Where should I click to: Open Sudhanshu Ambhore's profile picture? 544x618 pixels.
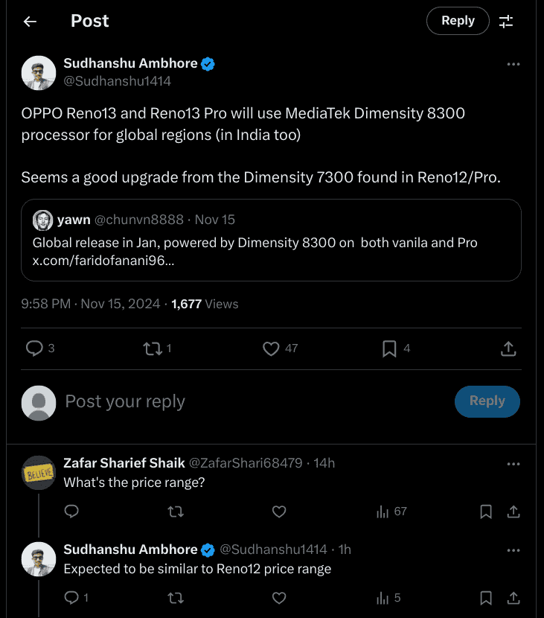click(39, 73)
